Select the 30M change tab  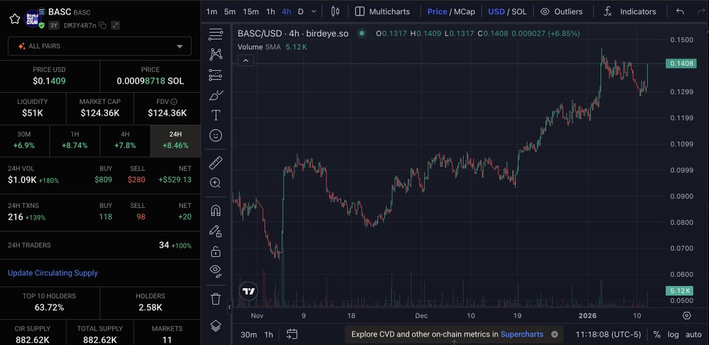[25, 141]
